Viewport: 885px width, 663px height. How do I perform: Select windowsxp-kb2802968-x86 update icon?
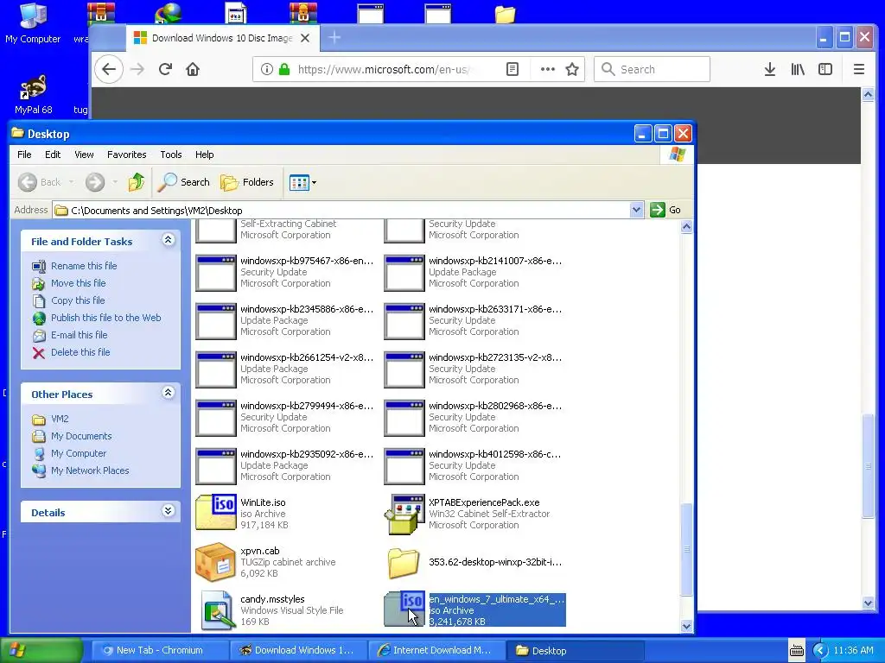coord(404,419)
